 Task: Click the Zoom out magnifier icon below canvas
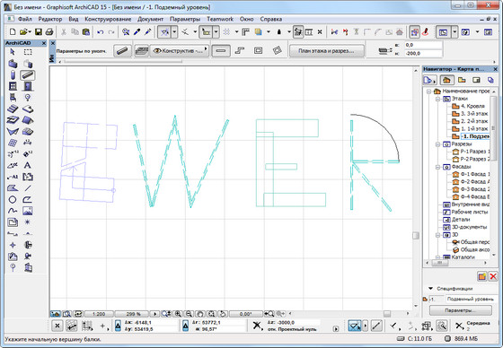[x=189, y=314]
